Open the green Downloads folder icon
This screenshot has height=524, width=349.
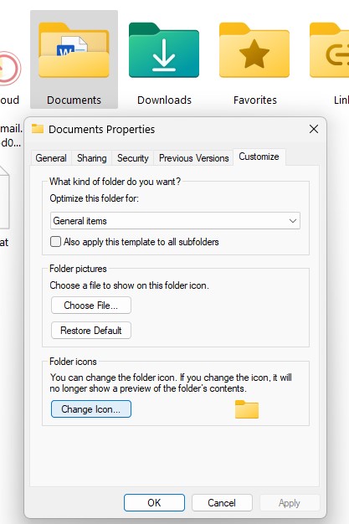164,50
